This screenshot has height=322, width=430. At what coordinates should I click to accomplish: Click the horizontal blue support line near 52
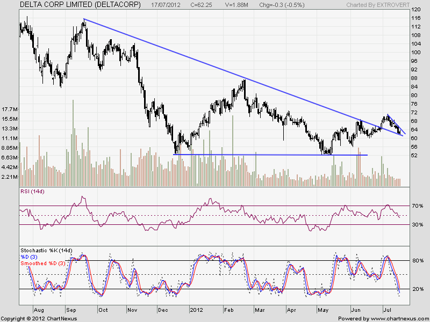(x=269, y=155)
